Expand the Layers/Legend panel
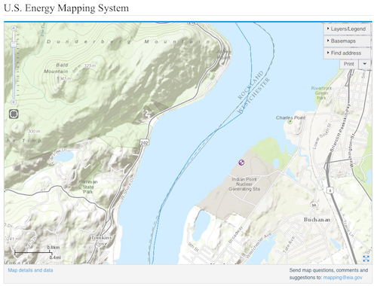The width and height of the screenshot is (377, 286). point(347,29)
